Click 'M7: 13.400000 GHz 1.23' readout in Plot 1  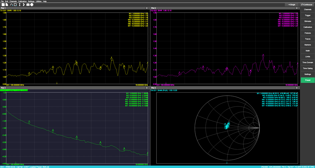click(138, 26)
